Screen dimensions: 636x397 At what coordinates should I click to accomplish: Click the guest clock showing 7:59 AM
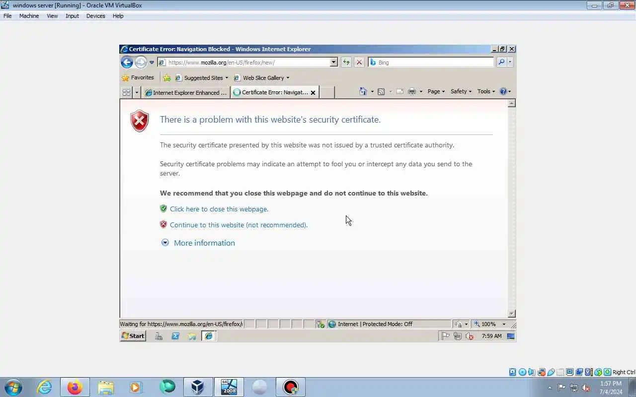(491, 336)
